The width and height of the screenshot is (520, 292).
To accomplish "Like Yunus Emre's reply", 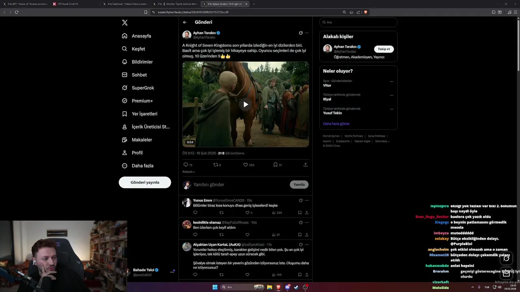I will [x=247, y=213].
